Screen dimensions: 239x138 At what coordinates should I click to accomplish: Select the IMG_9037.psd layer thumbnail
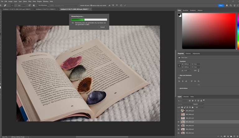(x=183, y=132)
